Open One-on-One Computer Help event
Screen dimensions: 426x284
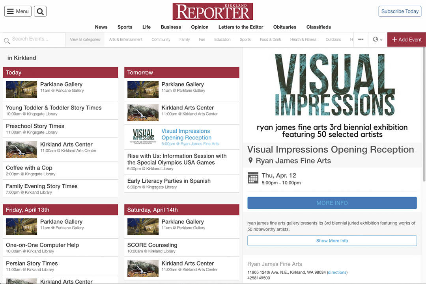click(60, 248)
